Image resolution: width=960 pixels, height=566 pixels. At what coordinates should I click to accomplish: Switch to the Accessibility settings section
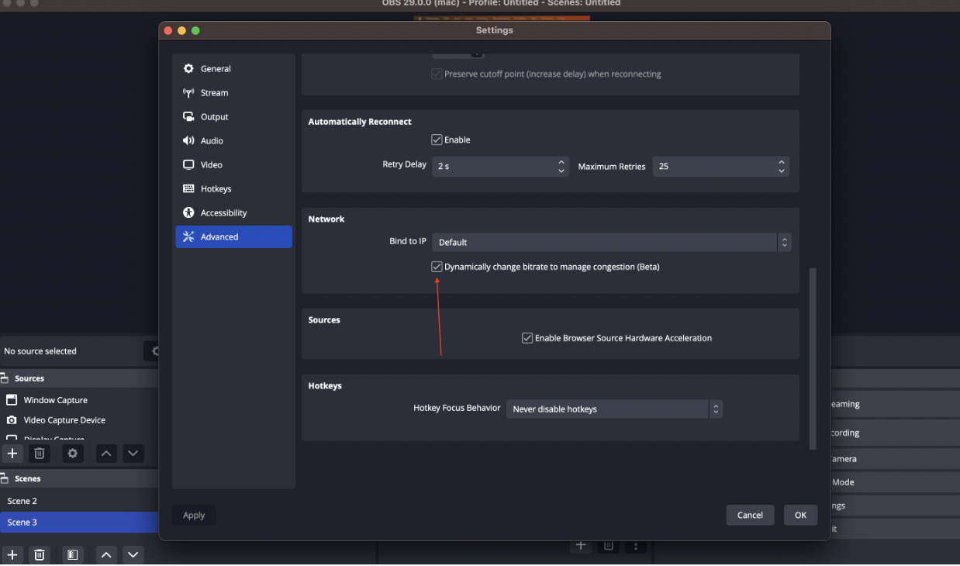coord(233,212)
